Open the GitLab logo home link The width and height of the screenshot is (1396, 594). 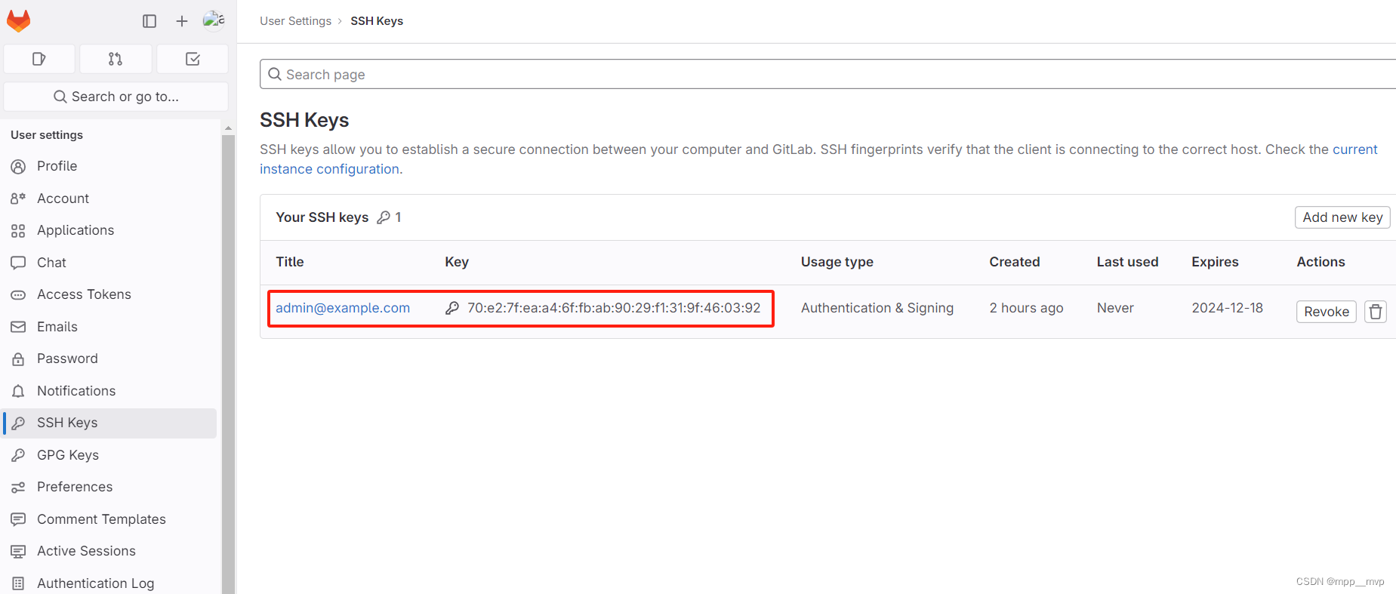coord(18,20)
